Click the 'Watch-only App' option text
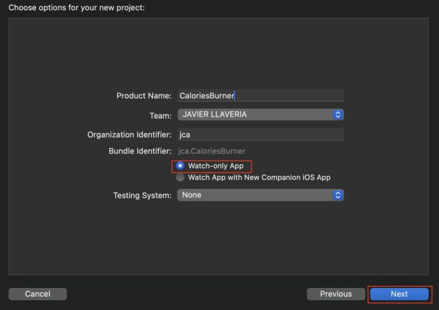This screenshot has height=310, width=439. pos(216,166)
